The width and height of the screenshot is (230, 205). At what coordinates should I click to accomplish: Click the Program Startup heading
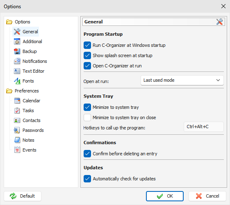pos(103,34)
